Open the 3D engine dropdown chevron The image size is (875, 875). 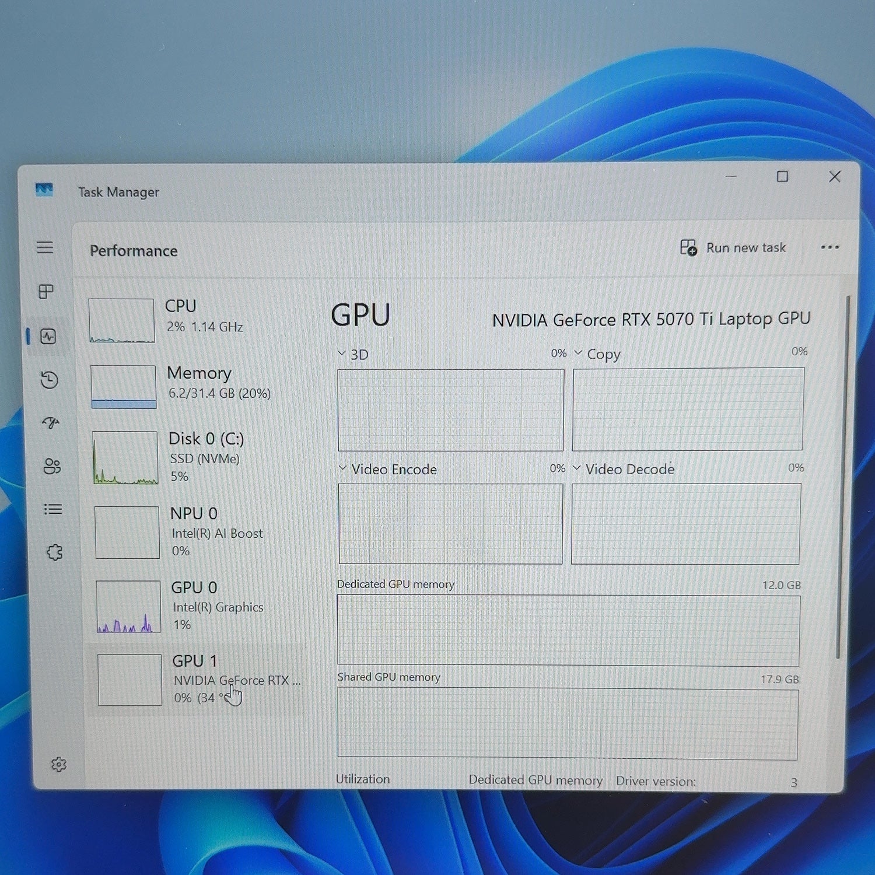tap(342, 353)
